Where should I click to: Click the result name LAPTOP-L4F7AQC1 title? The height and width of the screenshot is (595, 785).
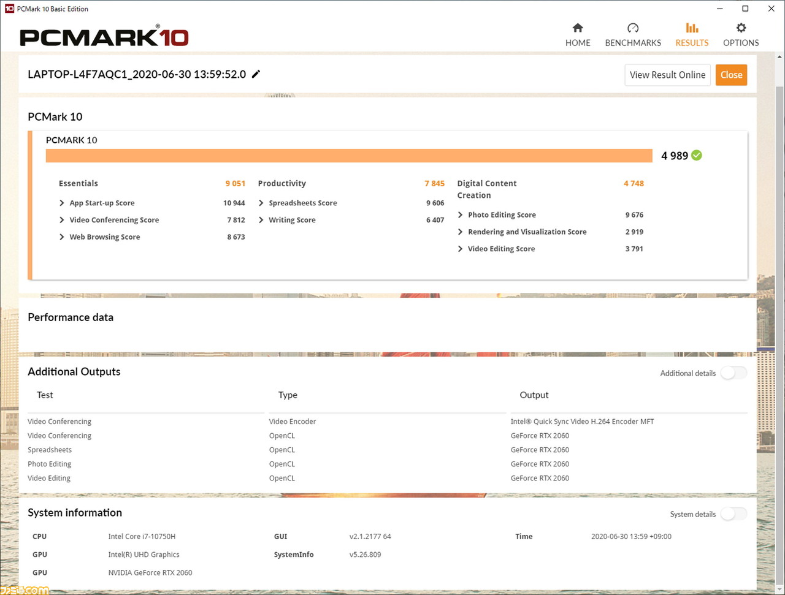137,74
